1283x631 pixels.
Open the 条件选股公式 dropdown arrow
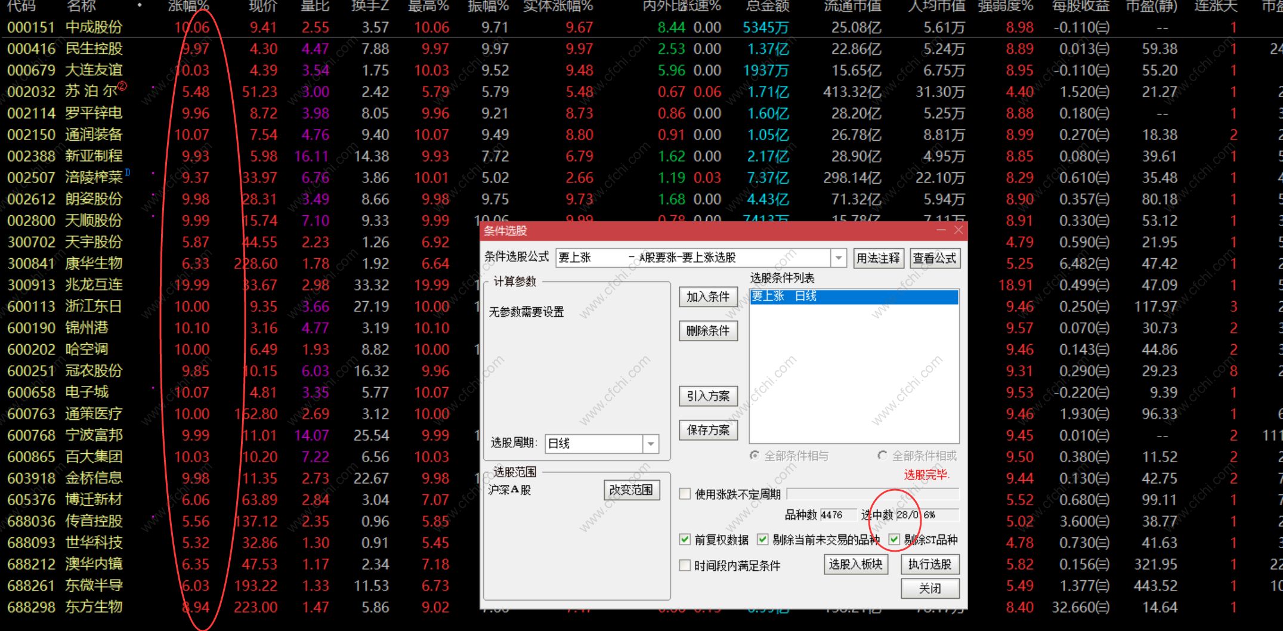[x=839, y=258]
